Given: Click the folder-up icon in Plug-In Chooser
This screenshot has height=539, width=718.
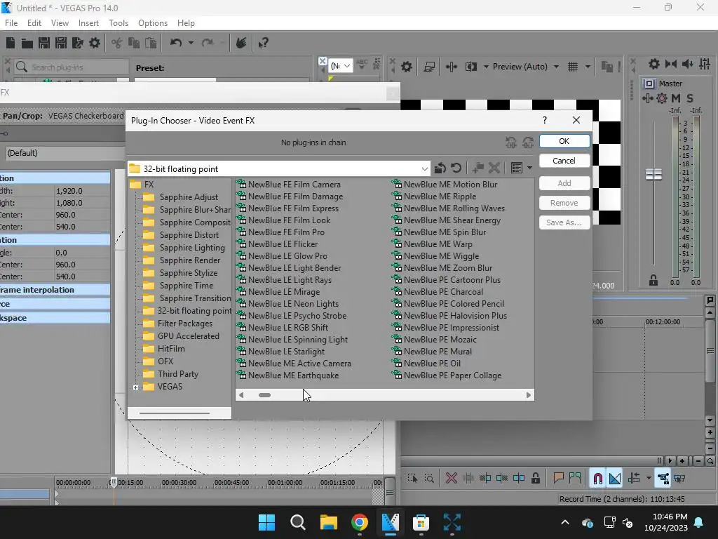Looking at the screenshot, I should click(x=440, y=168).
